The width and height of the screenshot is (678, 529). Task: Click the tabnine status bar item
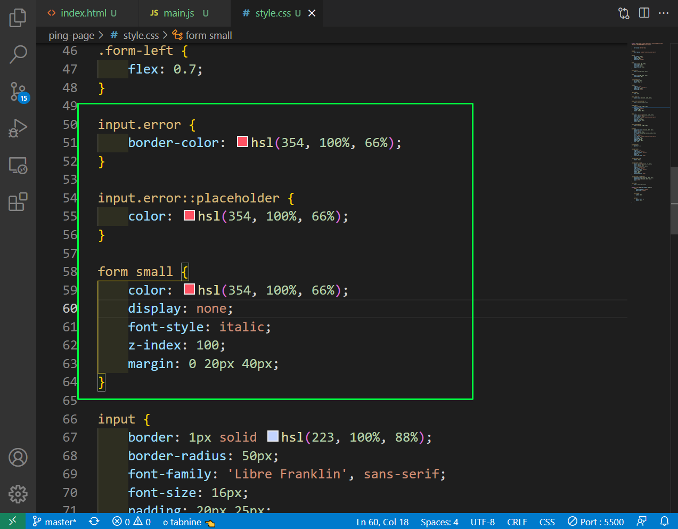pos(189,522)
